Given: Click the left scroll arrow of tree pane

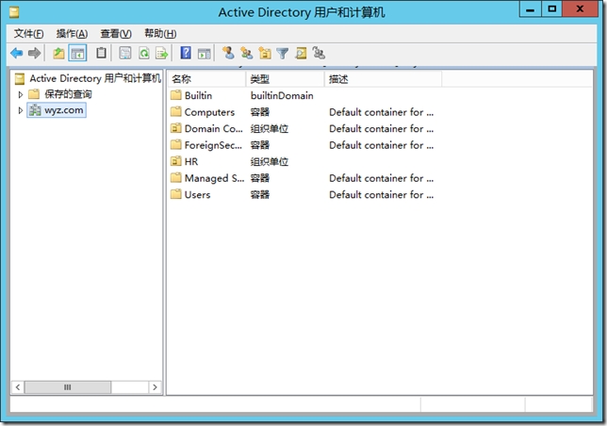Looking at the screenshot, I should [18, 387].
